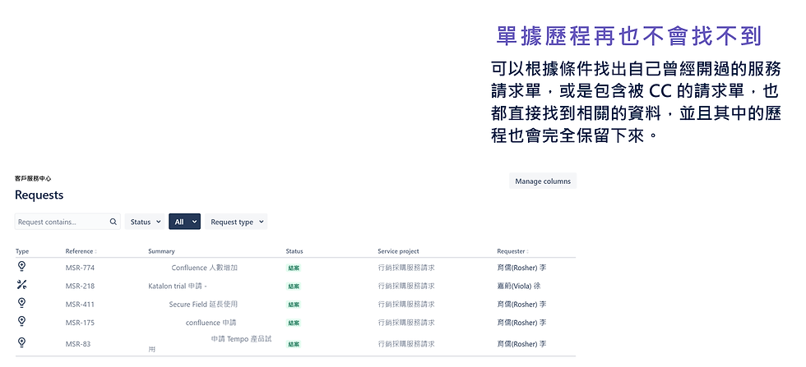Click requester 嘉葥(Viola) 徐
Image resolution: width=806 pixels, height=367 pixels.
click(x=519, y=286)
